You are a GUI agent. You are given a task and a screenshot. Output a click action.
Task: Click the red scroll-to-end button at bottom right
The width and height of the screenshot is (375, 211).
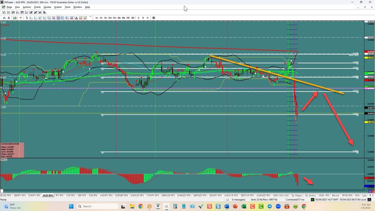(373, 191)
